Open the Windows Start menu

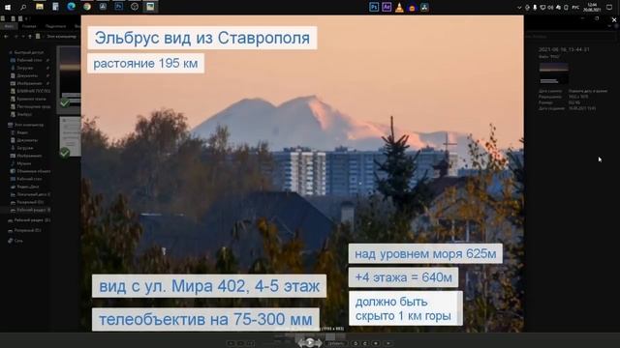click(x=8, y=7)
